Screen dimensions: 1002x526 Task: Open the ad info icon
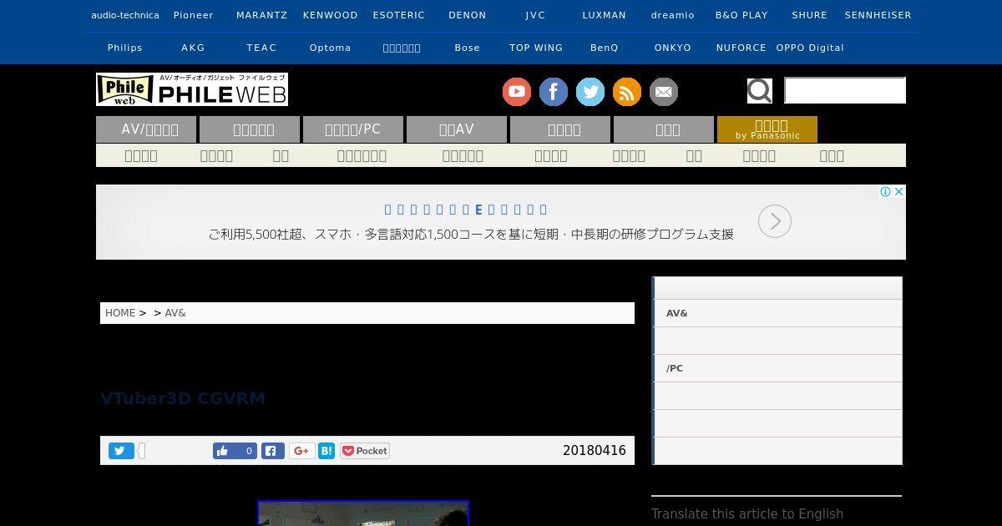(x=886, y=191)
